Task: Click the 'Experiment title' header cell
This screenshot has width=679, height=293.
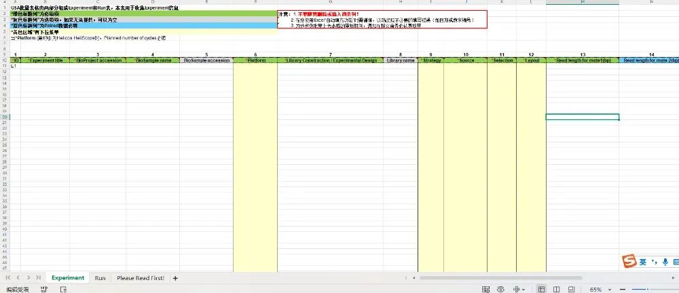Action: pyautogui.click(x=45, y=60)
